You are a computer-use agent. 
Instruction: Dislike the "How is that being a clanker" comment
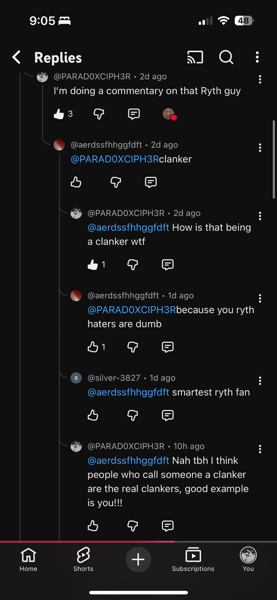pos(132,265)
